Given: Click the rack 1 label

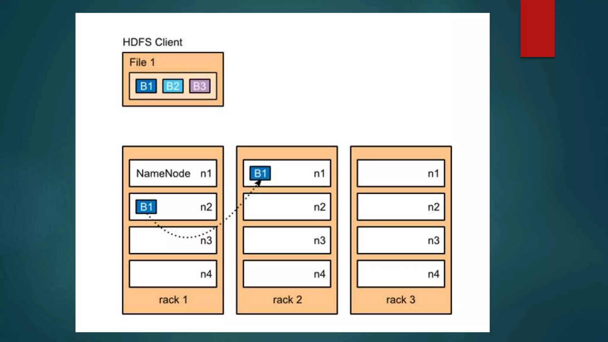Looking at the screenshot, I should point(173,300).
